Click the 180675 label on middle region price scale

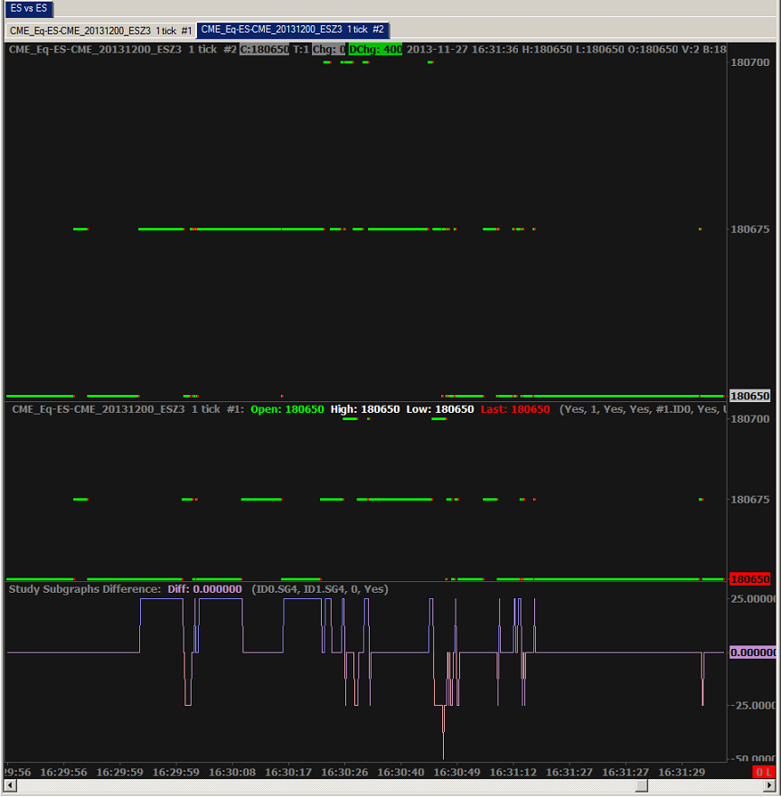pos(750,500)
